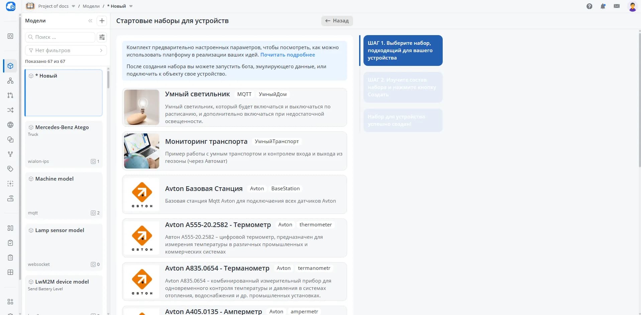Open the dashboard layout icon in the sidebar
The height and width of the screenshot is (315, 641).
click(x=10, y=228)
